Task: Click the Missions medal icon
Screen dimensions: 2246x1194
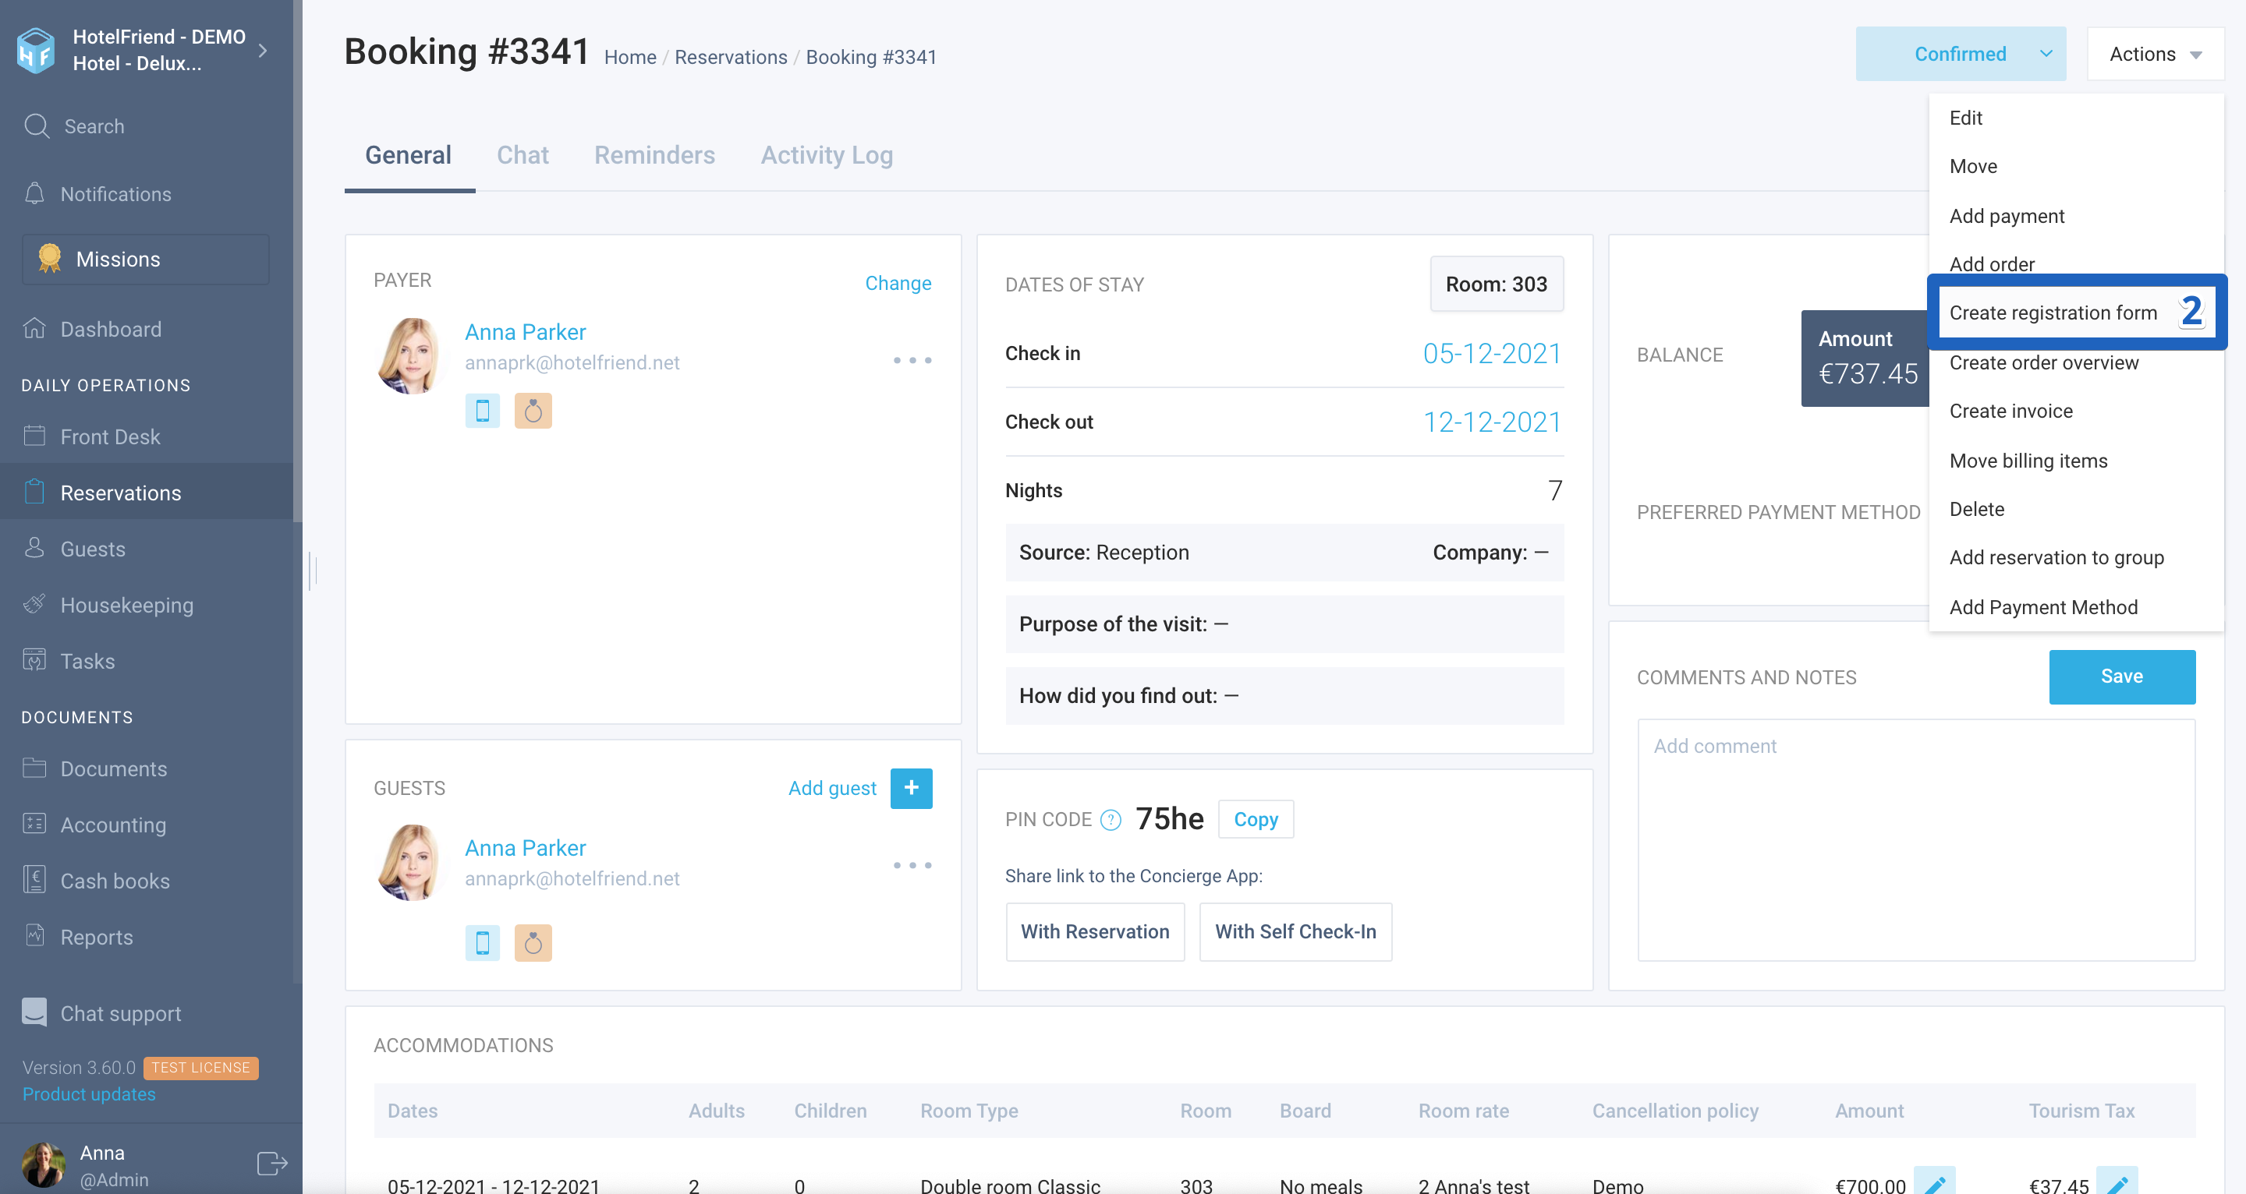Action: click(50, 258)
